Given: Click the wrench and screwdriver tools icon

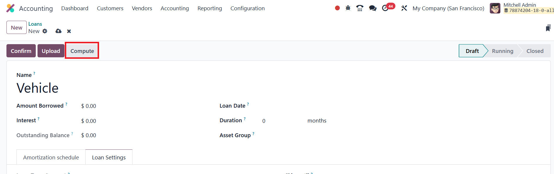Looking at the screenshot, I should (404, 8).
